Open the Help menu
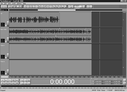This screenshot has width=127, height=92. pos(24,4)
